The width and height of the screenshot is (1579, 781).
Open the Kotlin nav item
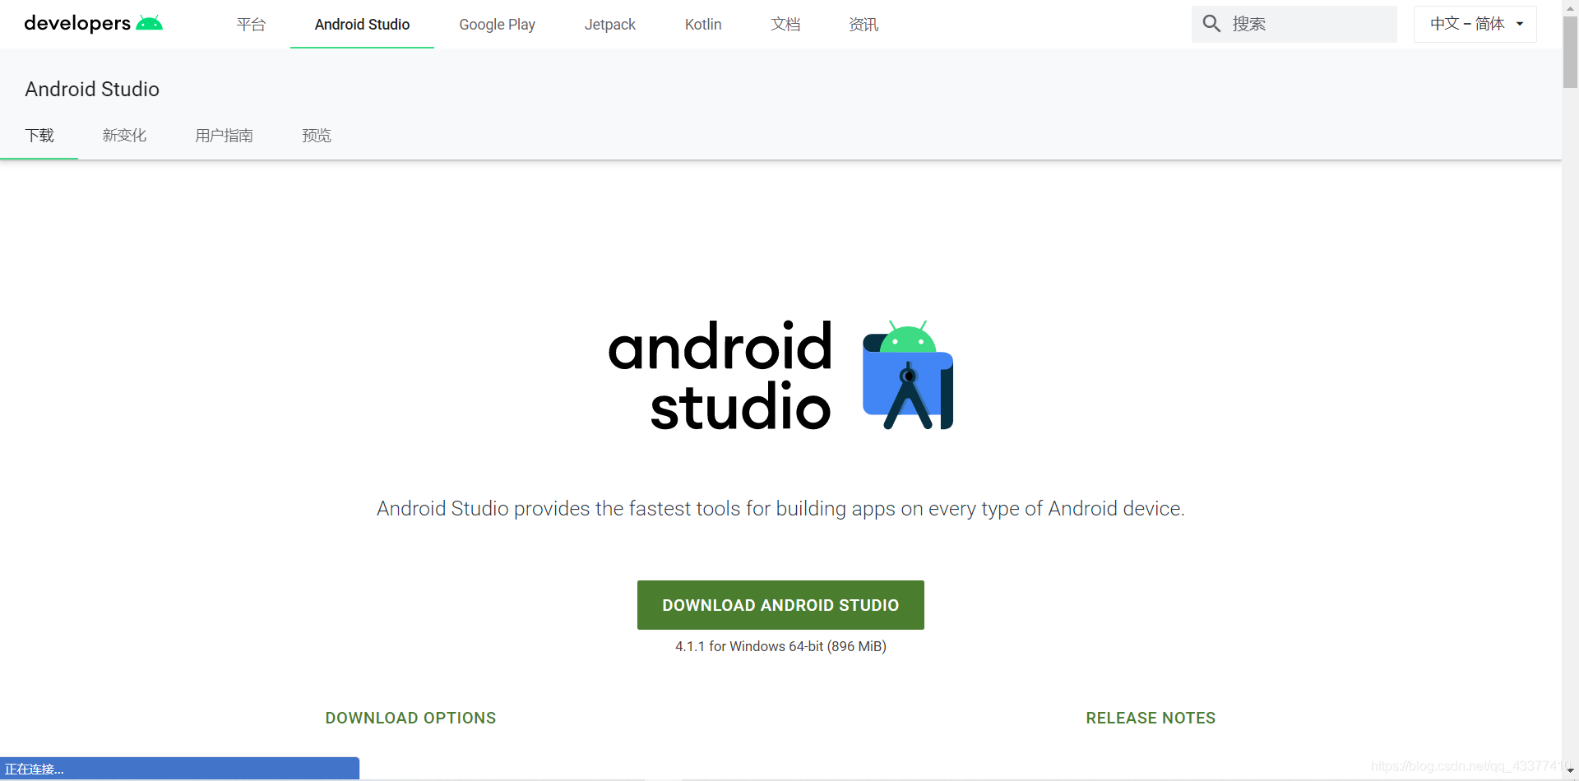tap(703, 25)
